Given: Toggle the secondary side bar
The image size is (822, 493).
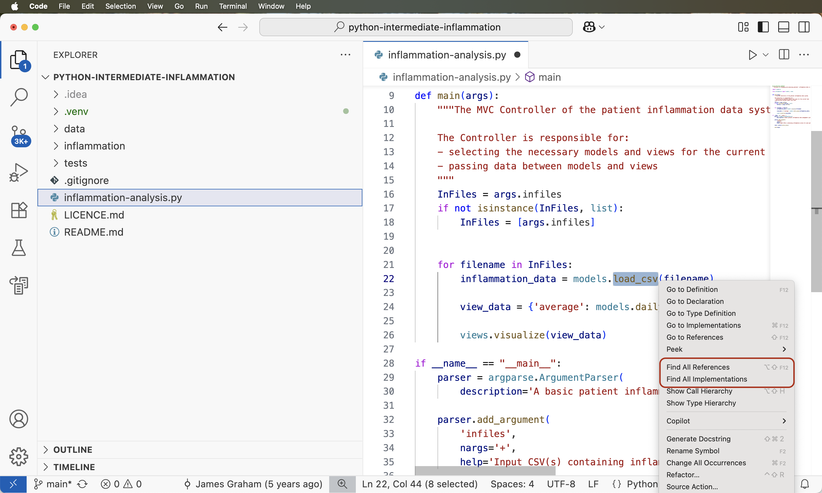Looking at the screenshot, I should pyautogui.click(x=804, y=27).
